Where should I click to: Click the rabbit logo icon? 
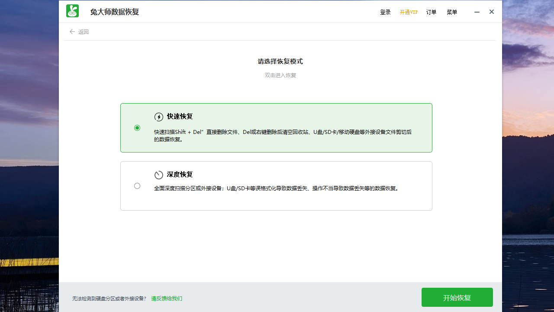click(72, 11)
